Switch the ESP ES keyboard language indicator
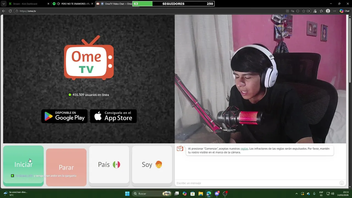The image size is (352, 198). click(321, 194)
